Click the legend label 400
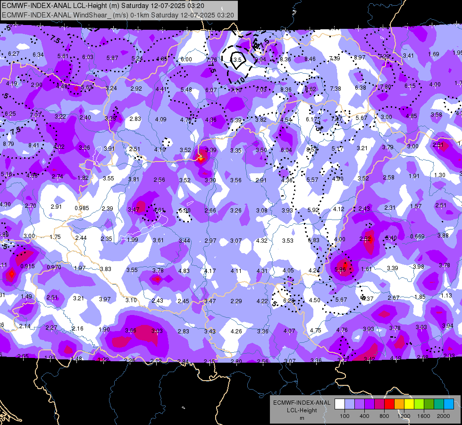This screenshot has width=462, height=425. coord(364,416)
